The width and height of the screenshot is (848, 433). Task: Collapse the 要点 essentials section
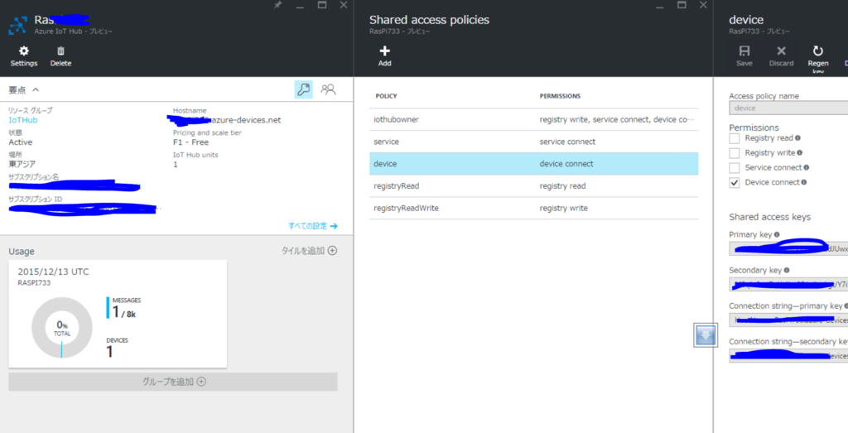pos(36,89)
